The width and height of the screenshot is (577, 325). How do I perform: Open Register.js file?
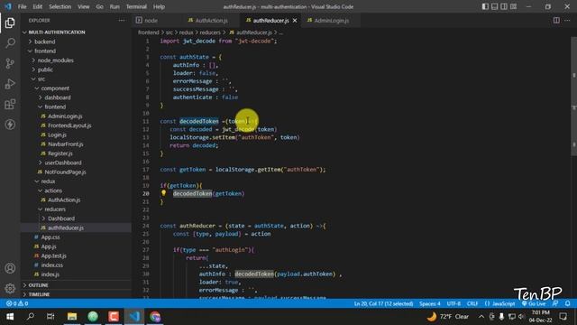tap(60, 153)
